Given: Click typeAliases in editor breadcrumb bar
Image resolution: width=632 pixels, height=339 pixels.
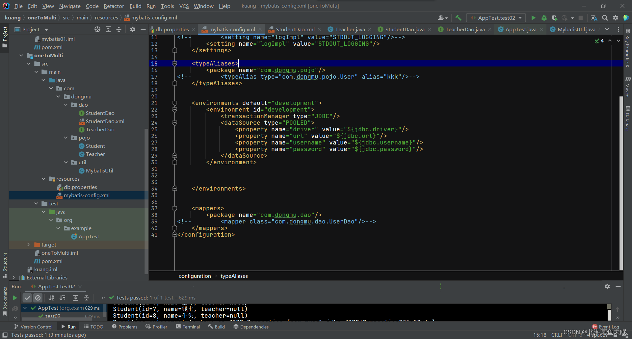Looking at the screenshot, I should tap(234, 276).
